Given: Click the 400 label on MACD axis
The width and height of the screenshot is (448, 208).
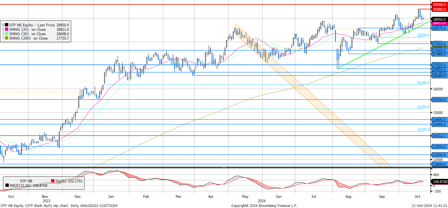Looking at the screenshot, I should click(x=436, y=175).
